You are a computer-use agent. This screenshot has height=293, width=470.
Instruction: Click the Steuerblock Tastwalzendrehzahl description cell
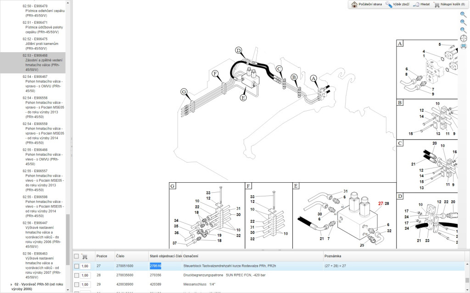[x=229, y=266]
